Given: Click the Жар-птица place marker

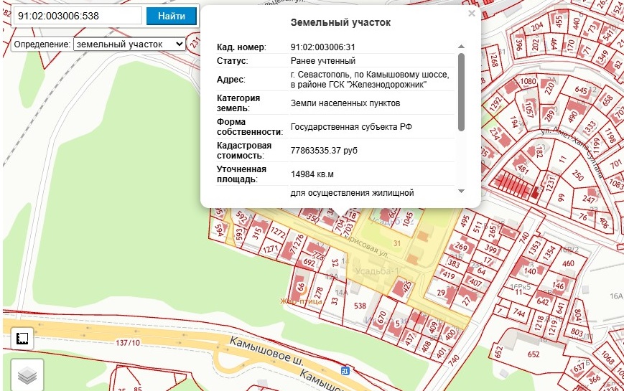Looking at the screenshot, I should pyautogui.click(x=301, y=301).
